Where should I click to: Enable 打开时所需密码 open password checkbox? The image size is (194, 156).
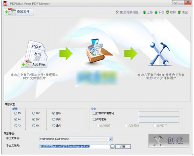[94, 113]
